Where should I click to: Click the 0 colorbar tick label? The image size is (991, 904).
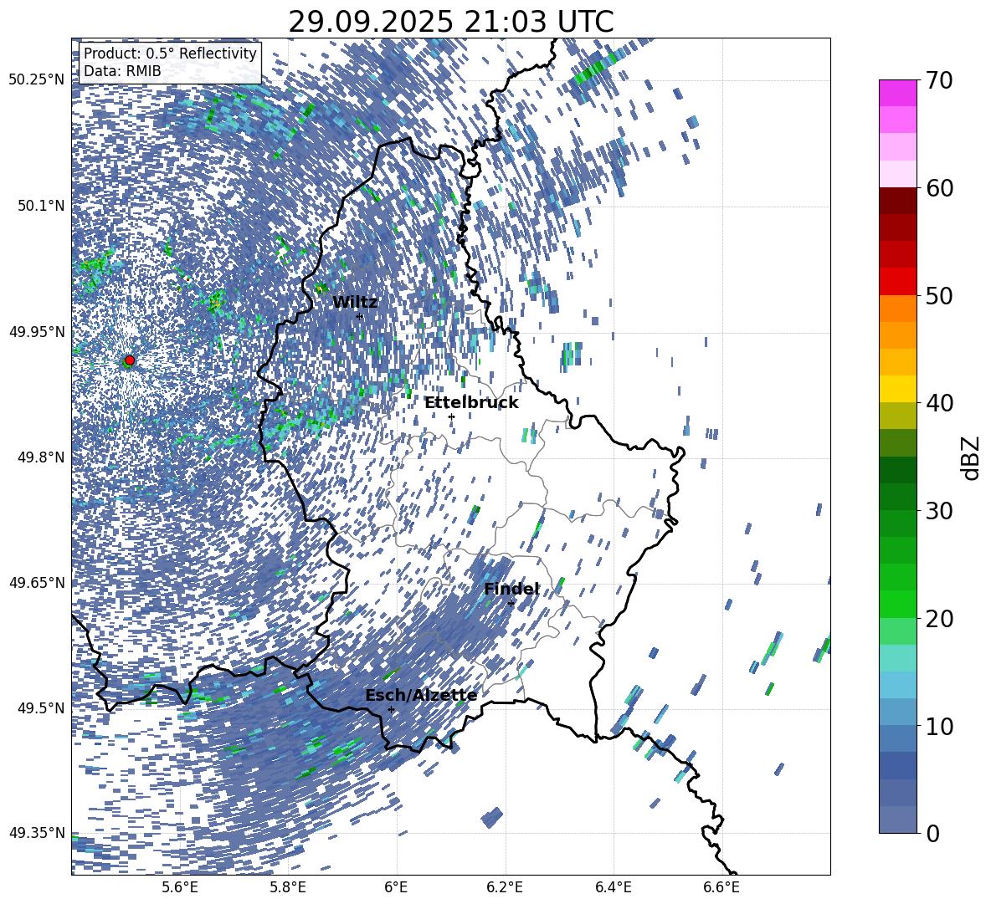click(933, 833)
